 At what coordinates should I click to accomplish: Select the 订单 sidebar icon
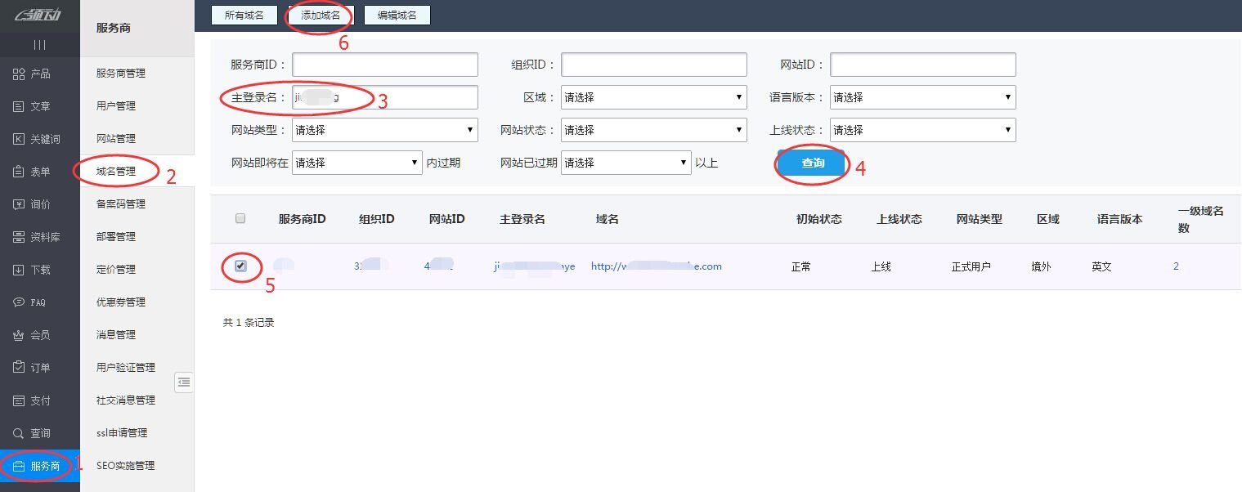[19, 369]
